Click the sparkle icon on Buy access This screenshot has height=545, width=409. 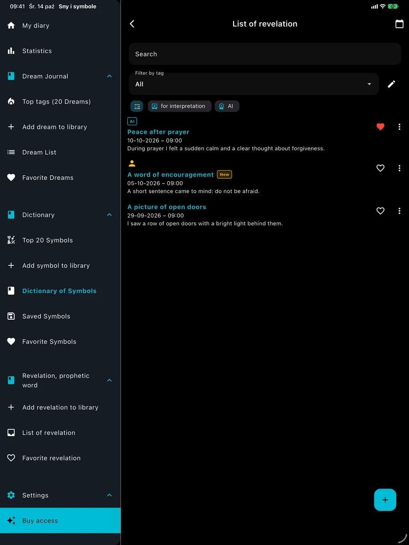[11, 520]
